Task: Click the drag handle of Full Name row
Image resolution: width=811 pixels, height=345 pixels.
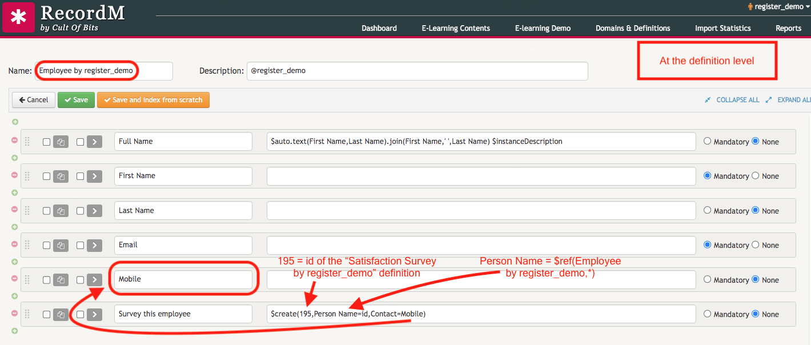Action: [x=27, y=142]
